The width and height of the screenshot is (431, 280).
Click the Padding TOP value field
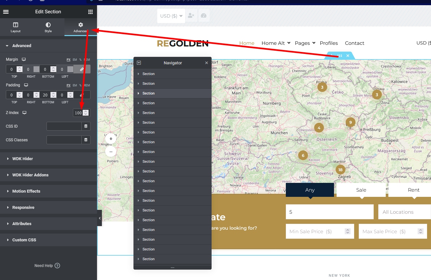point(11,95)
